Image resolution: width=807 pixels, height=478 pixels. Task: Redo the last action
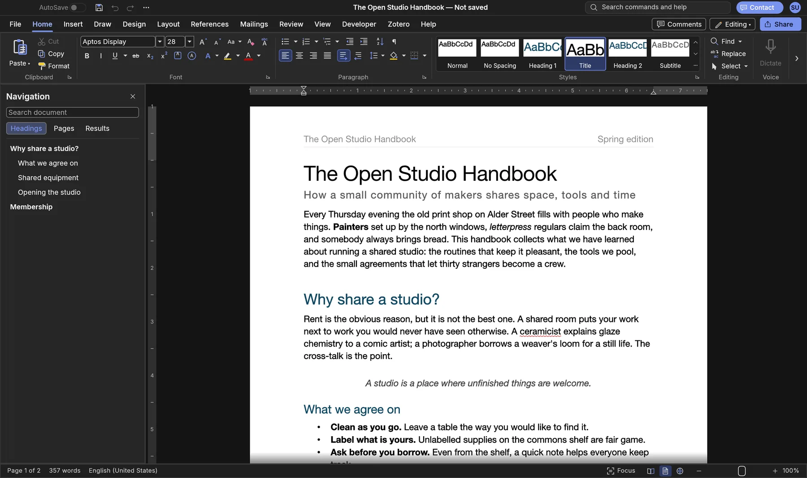[130, 8]
